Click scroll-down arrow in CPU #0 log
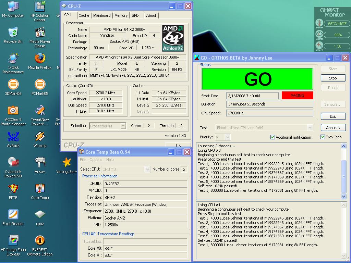 click(x=343, y=196)
